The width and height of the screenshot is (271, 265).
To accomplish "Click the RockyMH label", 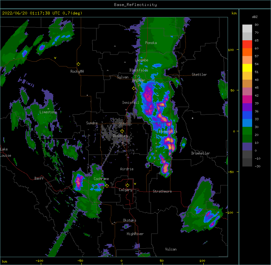I will point(77,71).
